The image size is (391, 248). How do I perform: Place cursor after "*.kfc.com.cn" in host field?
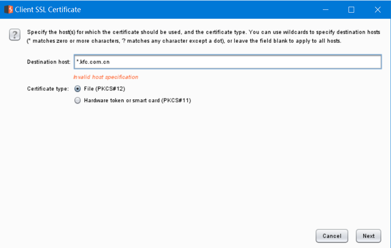110,62
